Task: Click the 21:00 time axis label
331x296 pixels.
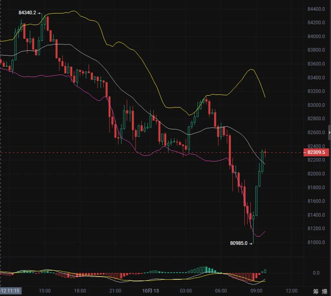Action: (115, 291)
